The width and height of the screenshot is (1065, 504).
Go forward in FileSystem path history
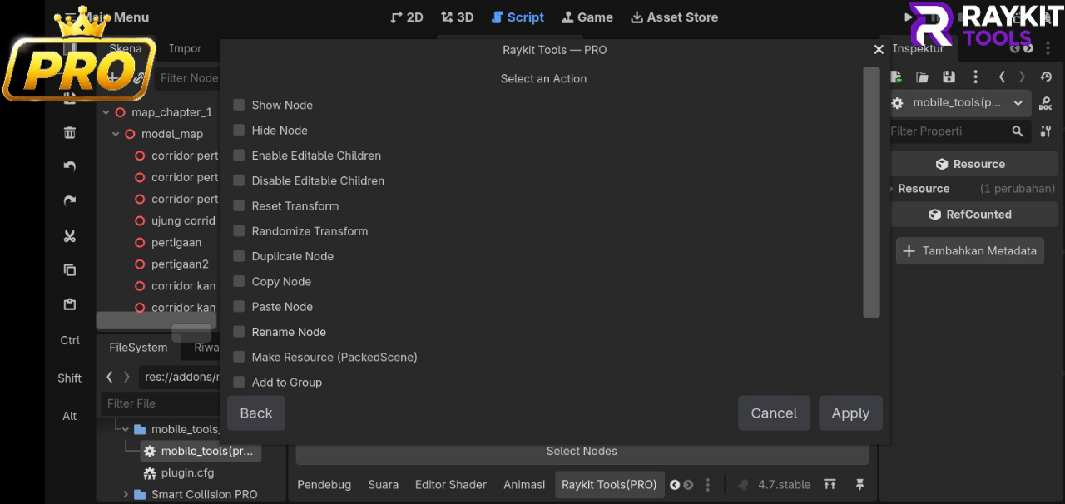[x=126, y=377]
